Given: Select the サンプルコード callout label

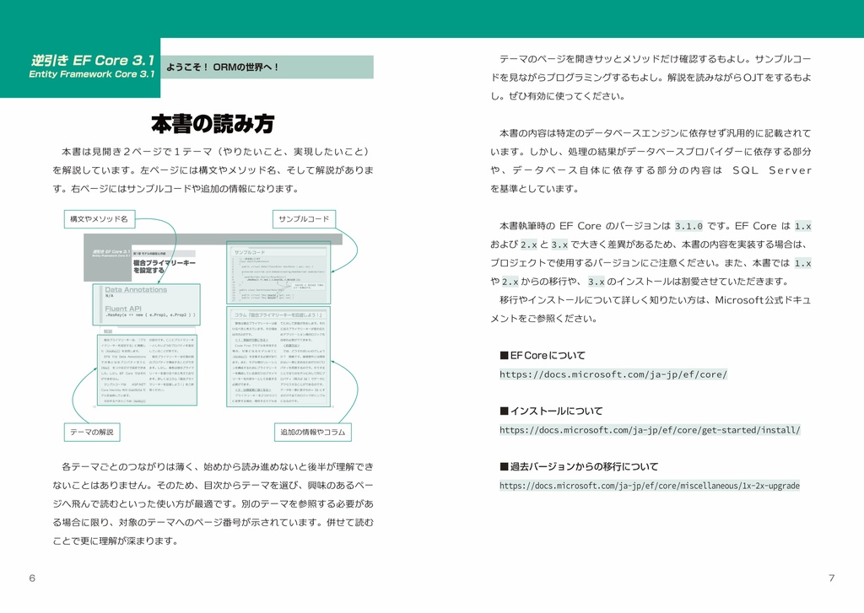Looking at the screenshot, I should pos(305,219).
